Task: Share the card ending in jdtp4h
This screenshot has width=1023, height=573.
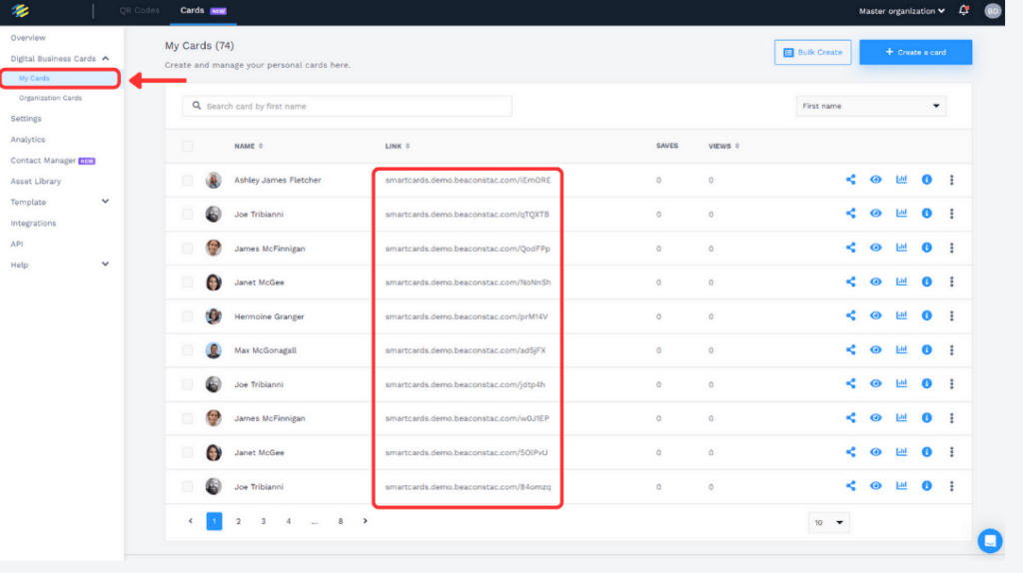Action: click(851, 383)
